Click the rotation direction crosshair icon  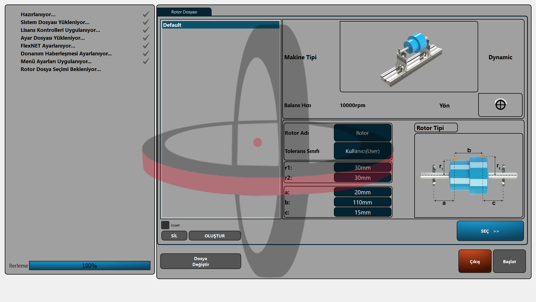pyautogui.click(x=500, y=105)
